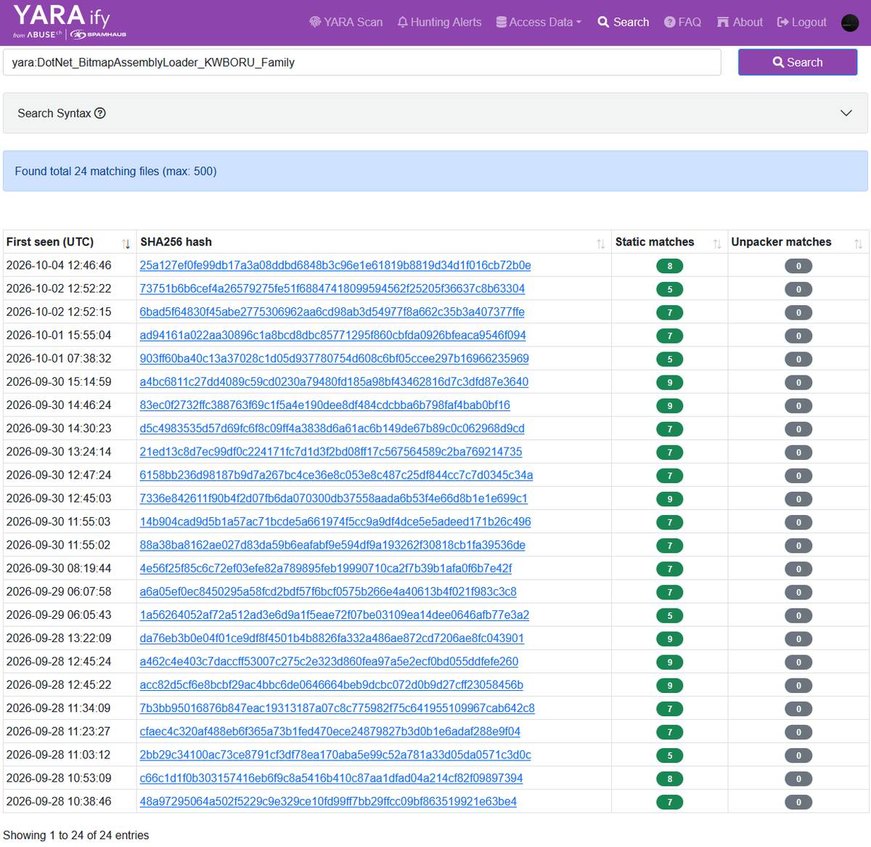Open hash link starting 6bad5f64830f45ab
Image resolution: width=871 pixels, height=847 pixels.
[332, 312]
